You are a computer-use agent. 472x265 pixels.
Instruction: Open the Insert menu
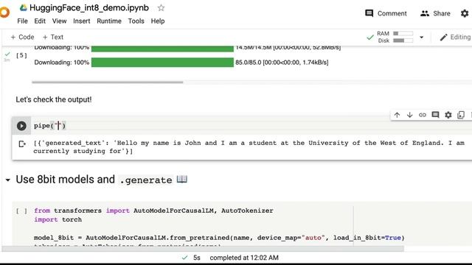pos(82,21)
